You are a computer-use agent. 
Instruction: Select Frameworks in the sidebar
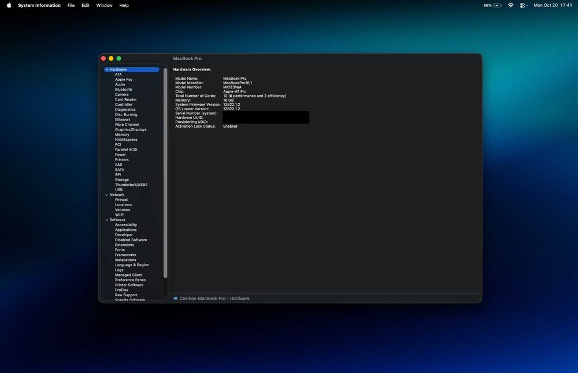point(125,255)
